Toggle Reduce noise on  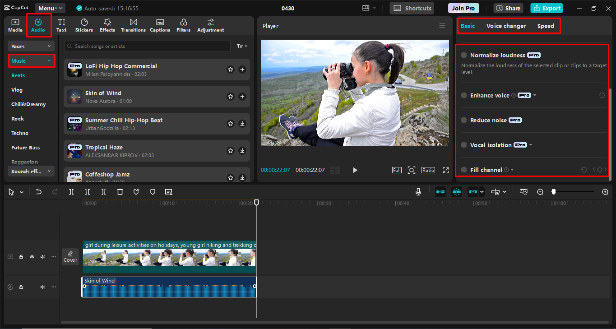[x=463, y=120]
